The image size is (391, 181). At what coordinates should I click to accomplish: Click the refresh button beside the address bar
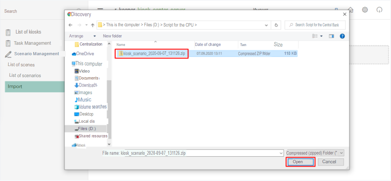coord(276,25)
